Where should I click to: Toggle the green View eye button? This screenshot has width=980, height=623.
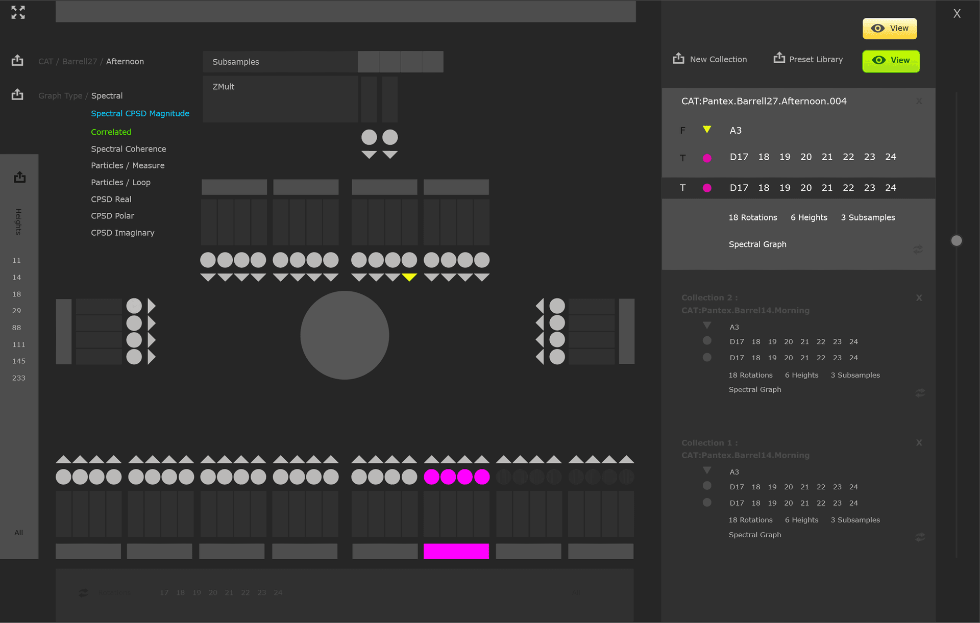(x=891, y=61)
